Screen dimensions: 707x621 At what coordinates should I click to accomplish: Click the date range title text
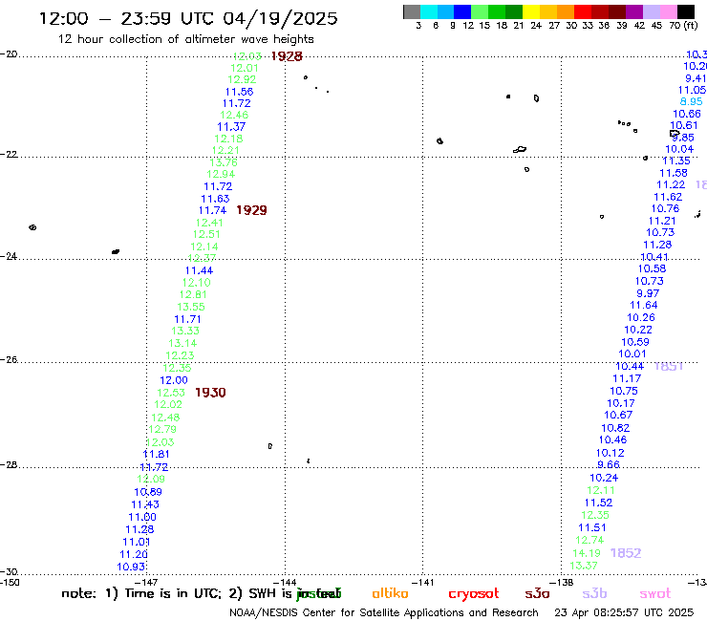tap(188, 19)
